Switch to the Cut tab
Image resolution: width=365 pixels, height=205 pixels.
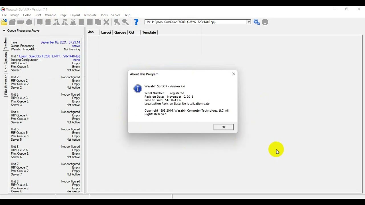coord(131,32)
